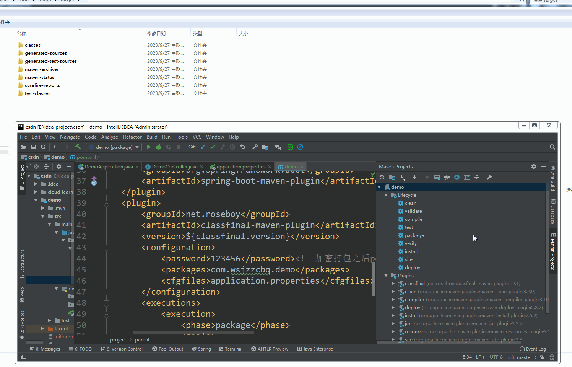The height and width of the screenshot is (367, 572).
Task: Toggle Maven Skip Tests Mode
Action: [457, 177]
